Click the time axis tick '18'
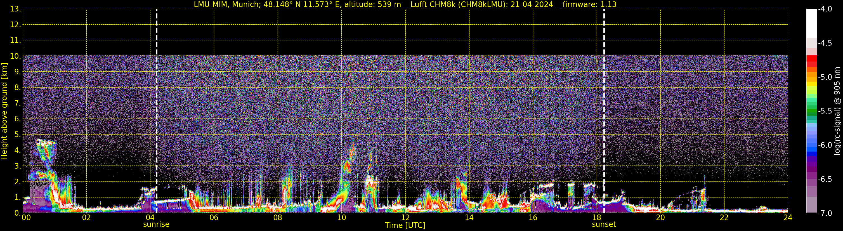843x231 pixels. pyautogui.click(x=597, y=218)
